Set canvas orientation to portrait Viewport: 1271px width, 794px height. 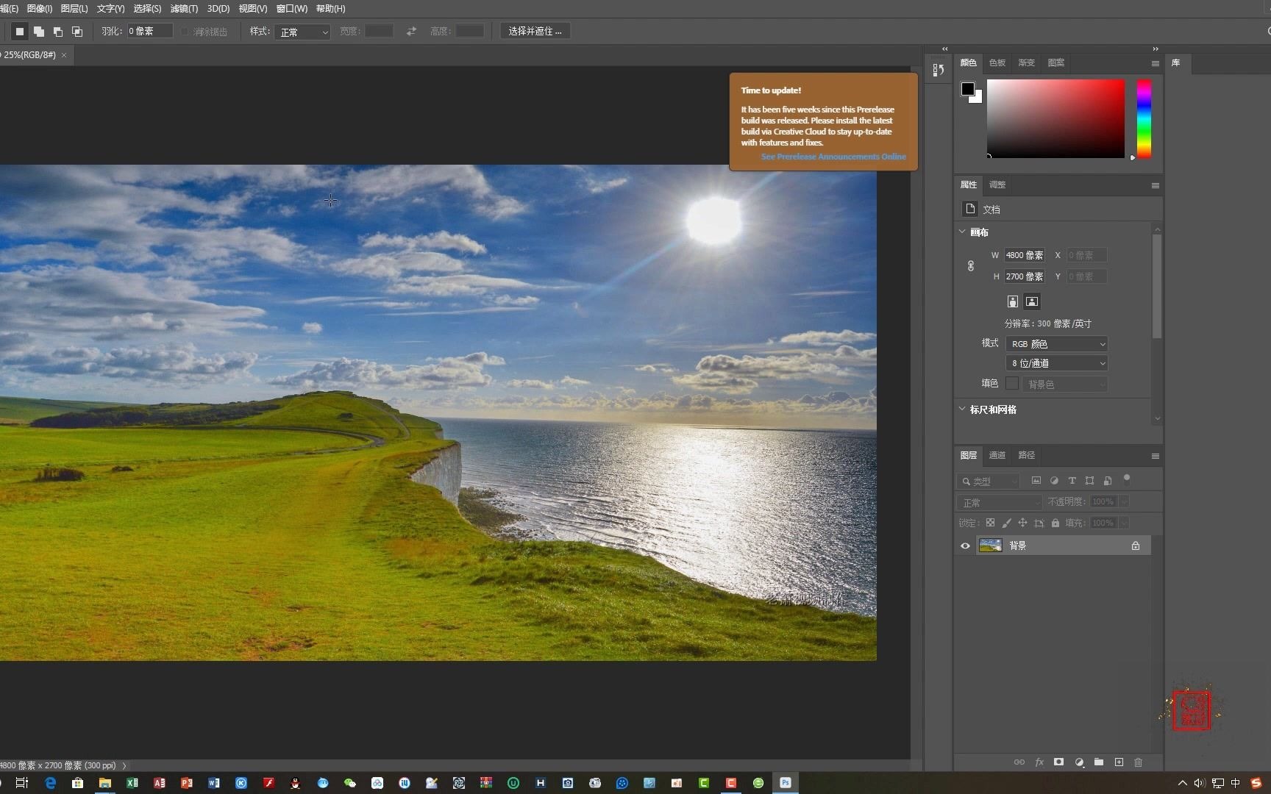tap(1013, 301)
